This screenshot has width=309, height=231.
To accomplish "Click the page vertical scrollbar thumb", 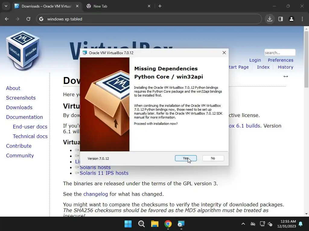I will coord(306,59).
